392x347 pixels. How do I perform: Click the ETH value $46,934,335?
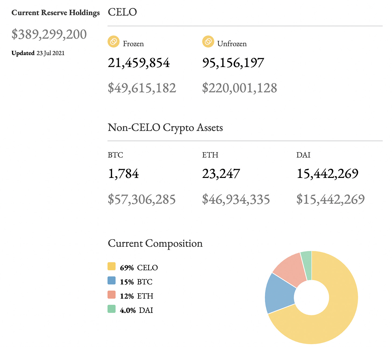point(236,199)
